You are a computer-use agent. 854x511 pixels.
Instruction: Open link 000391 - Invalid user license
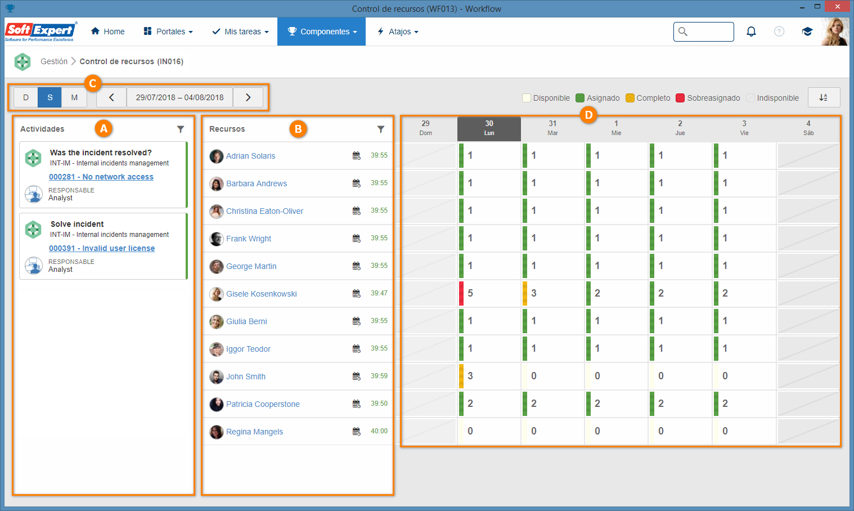point(102,248)
